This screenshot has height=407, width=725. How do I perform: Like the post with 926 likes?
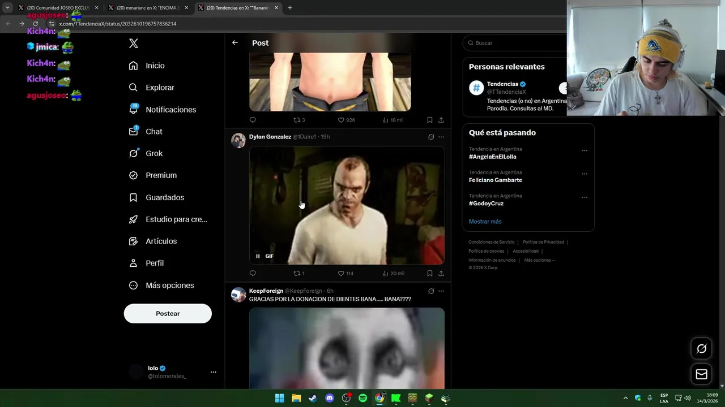coord(346,120)
